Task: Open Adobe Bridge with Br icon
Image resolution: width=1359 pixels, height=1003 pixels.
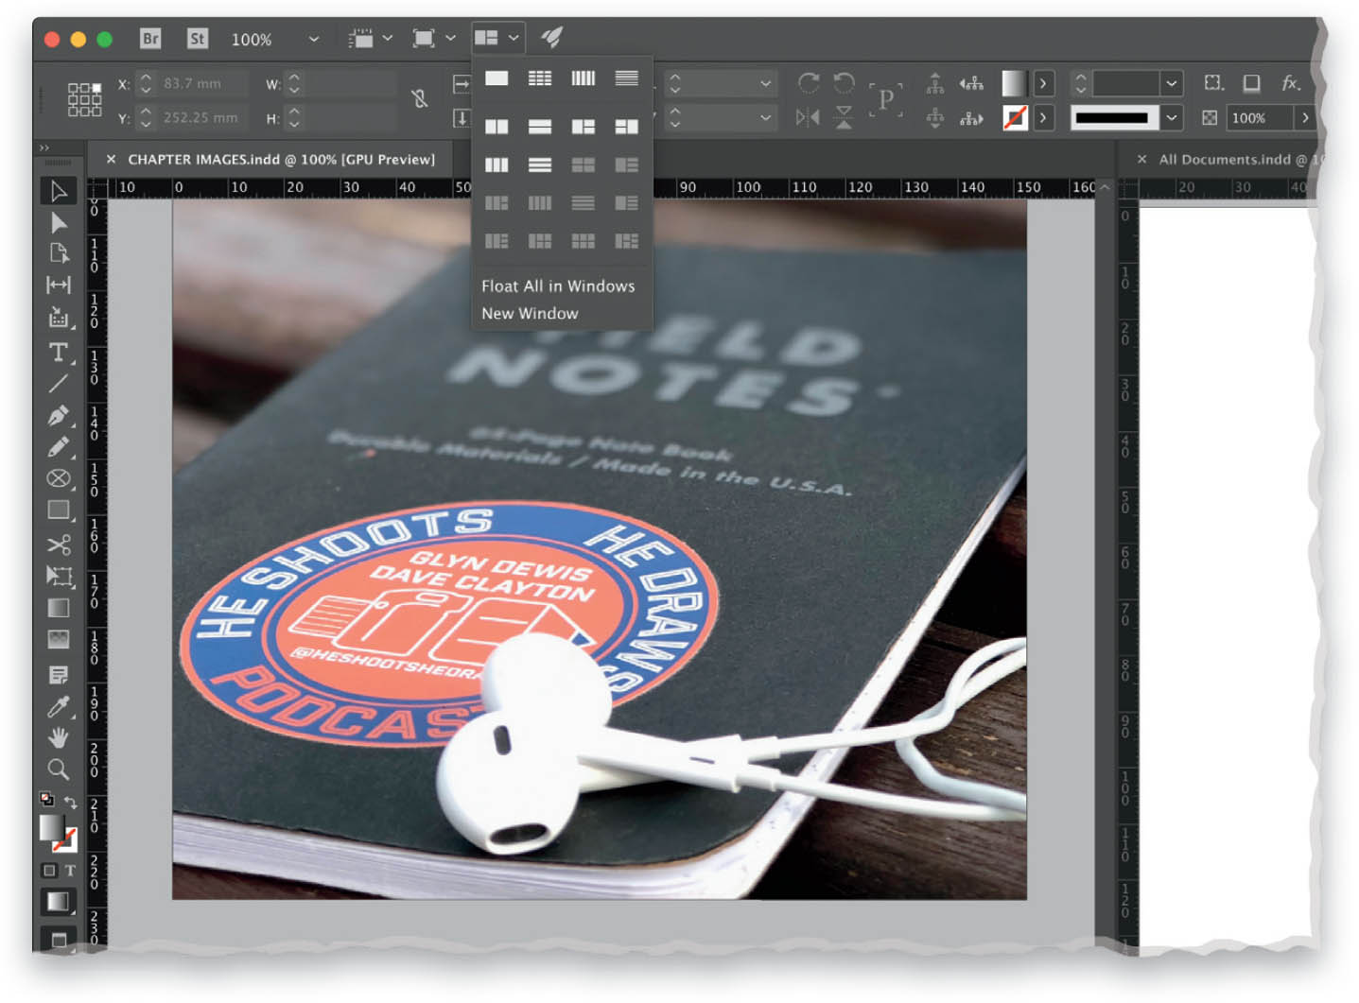Action: click(150, 38)
